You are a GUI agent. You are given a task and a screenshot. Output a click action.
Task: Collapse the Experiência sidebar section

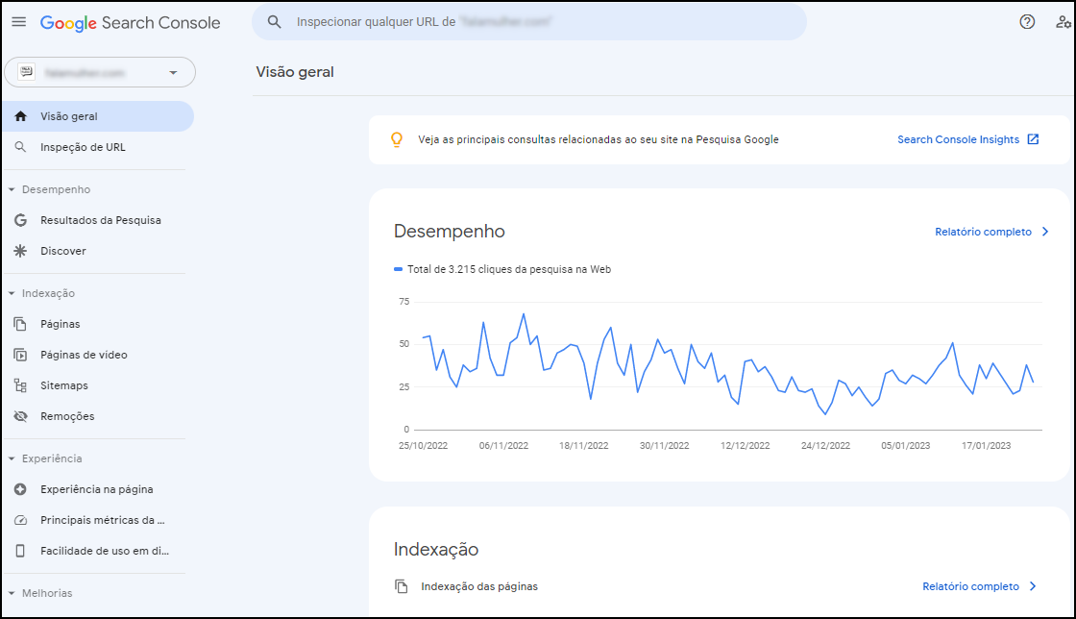[x=12, y=458]
